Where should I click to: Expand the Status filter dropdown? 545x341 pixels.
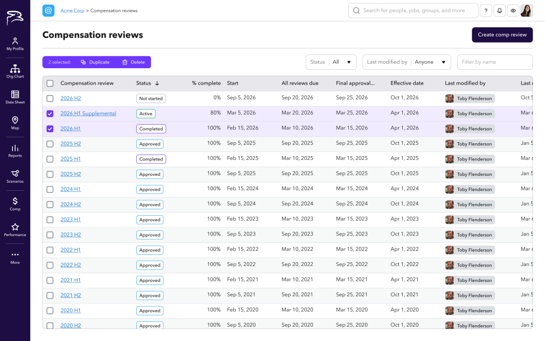(x=331, y=62)
